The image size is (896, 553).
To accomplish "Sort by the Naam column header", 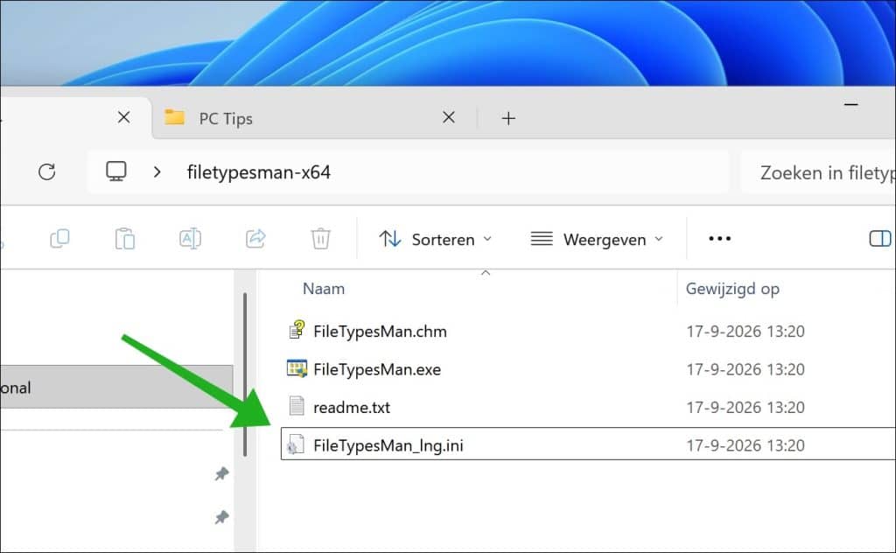I will point(324,289).
